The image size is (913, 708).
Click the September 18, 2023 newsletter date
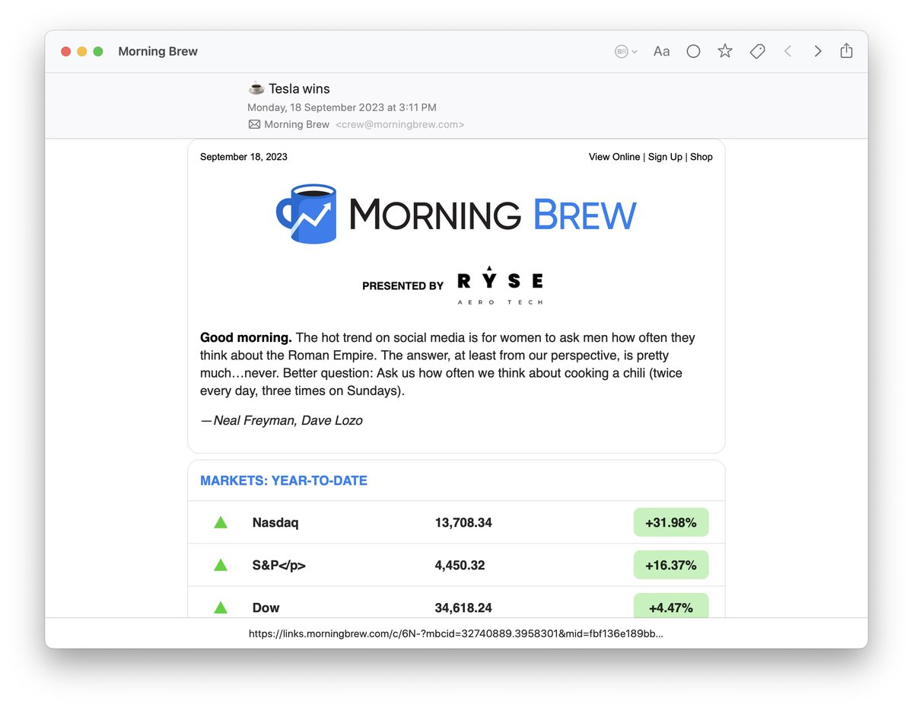pos(243,157)
